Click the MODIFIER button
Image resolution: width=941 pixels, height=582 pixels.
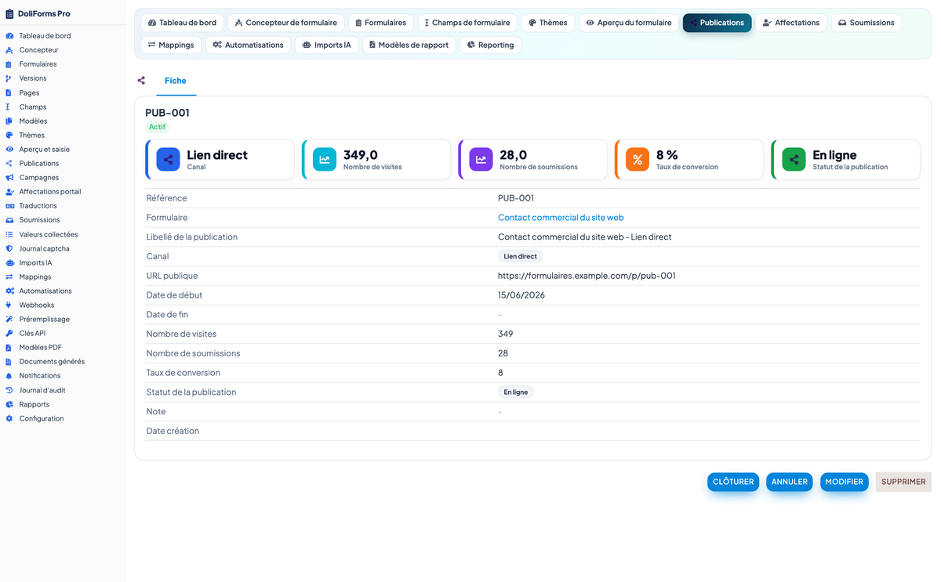[845, 482]
